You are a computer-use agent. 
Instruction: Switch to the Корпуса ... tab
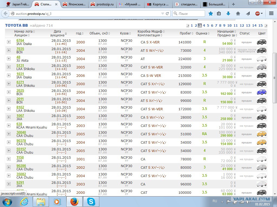(x=158, y=4)
